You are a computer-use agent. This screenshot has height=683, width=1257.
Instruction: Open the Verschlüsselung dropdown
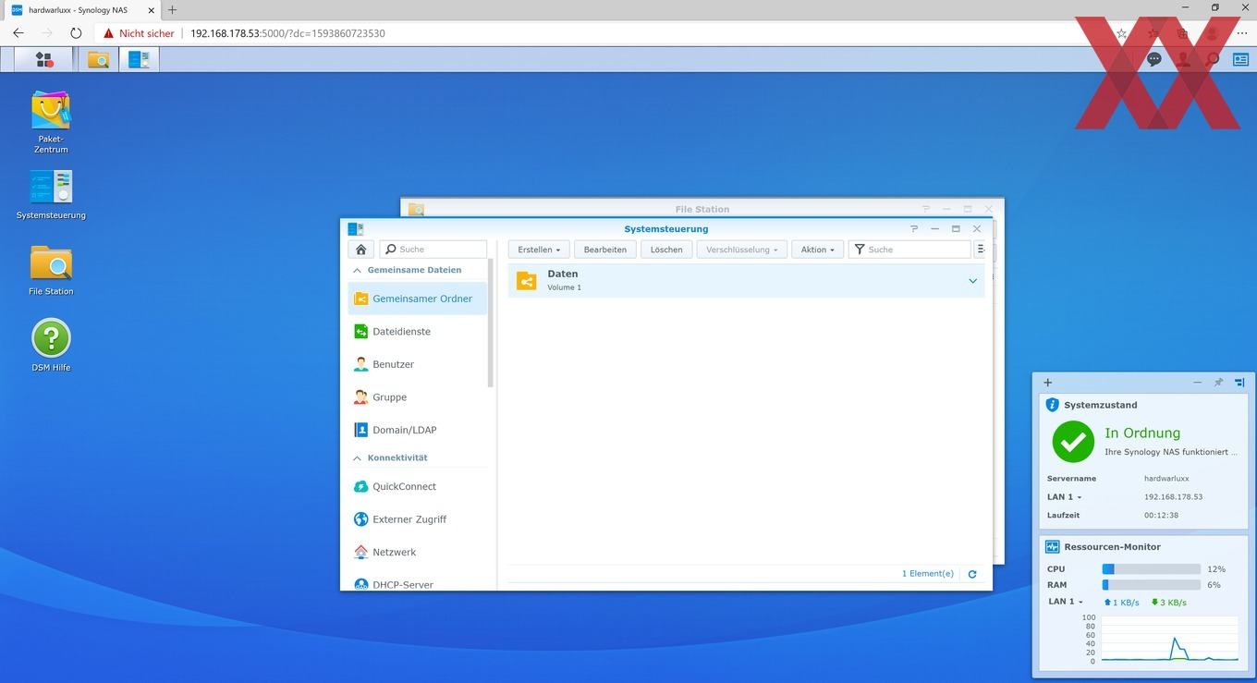742,250
